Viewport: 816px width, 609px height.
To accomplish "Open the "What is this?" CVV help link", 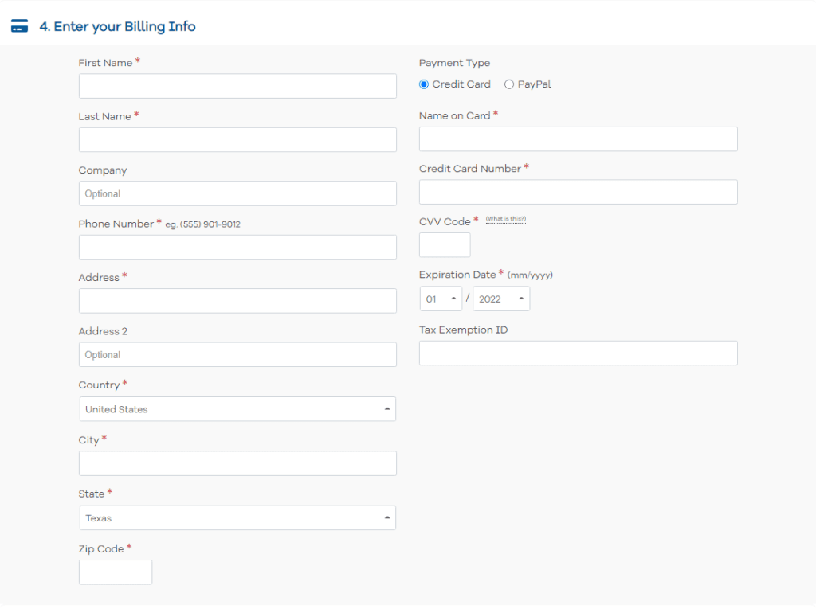I will [506, 220].
